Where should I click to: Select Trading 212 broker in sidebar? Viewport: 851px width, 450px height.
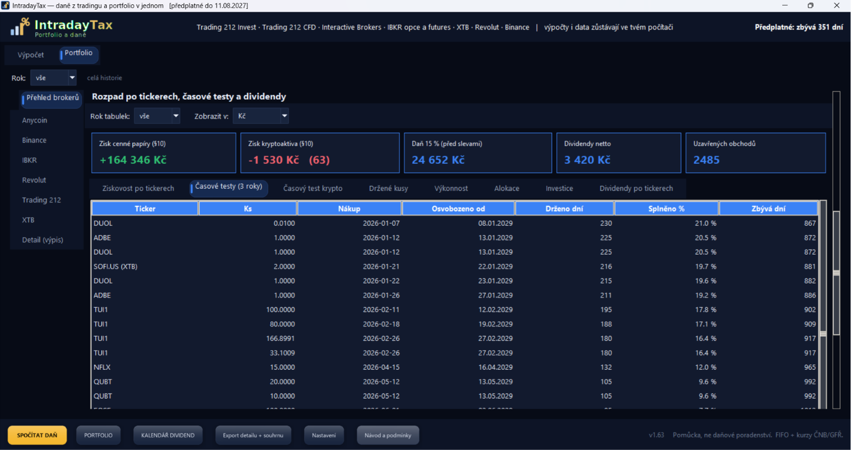[42, 200]
